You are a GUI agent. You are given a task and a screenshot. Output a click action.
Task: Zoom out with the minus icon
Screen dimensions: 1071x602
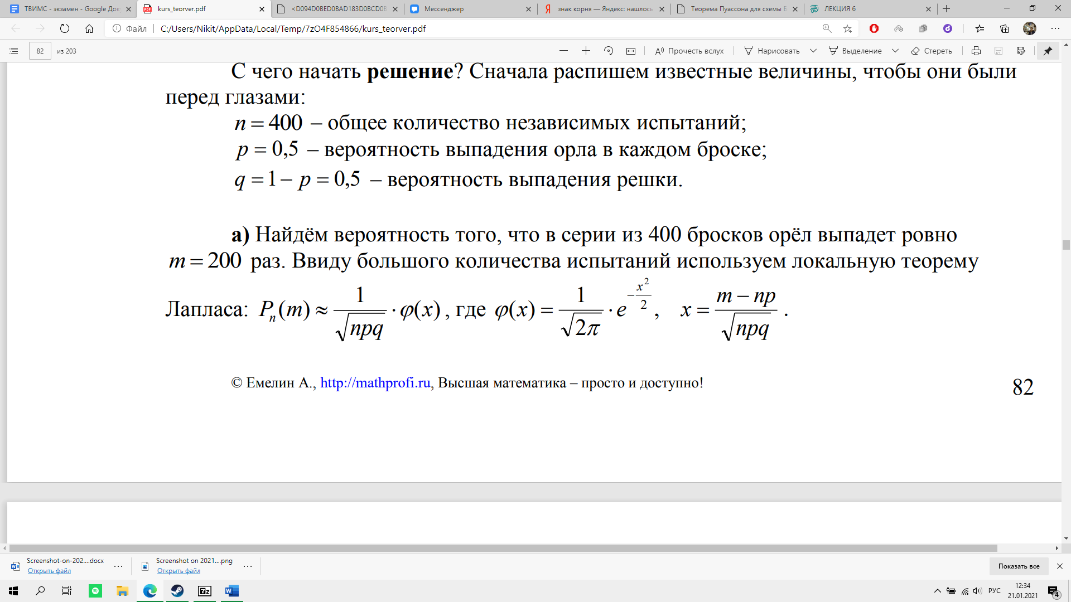point(563,51)
